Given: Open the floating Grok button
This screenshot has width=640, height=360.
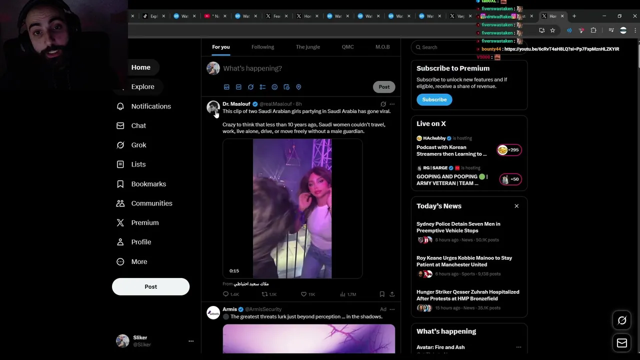Looking at the screenshot, I should 622,321.
